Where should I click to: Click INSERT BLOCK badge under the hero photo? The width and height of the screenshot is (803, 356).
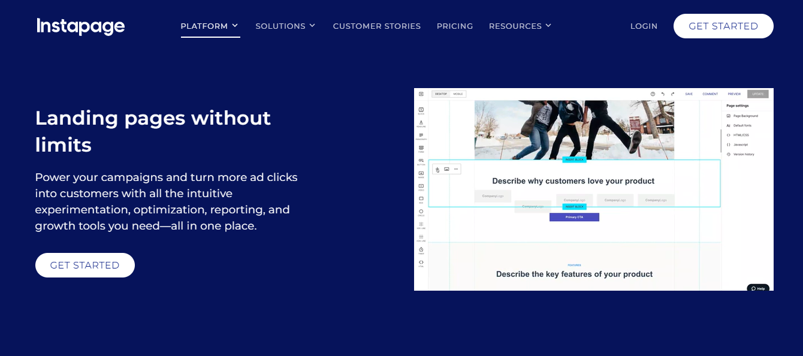(574, 159)
